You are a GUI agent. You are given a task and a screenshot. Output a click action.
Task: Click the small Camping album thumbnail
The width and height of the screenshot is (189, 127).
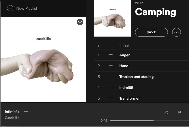pos(113,18)
